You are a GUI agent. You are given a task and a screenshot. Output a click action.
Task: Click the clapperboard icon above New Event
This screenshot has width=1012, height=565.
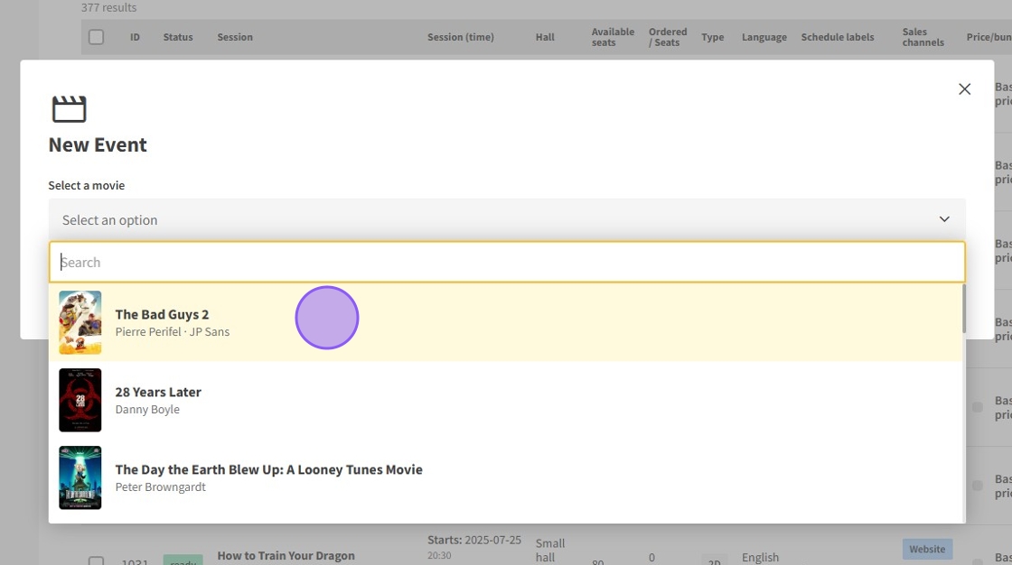[x=69, y=109]
